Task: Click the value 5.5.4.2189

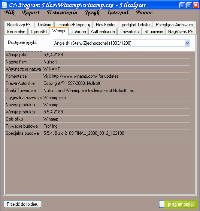Action: coord(53,112)
